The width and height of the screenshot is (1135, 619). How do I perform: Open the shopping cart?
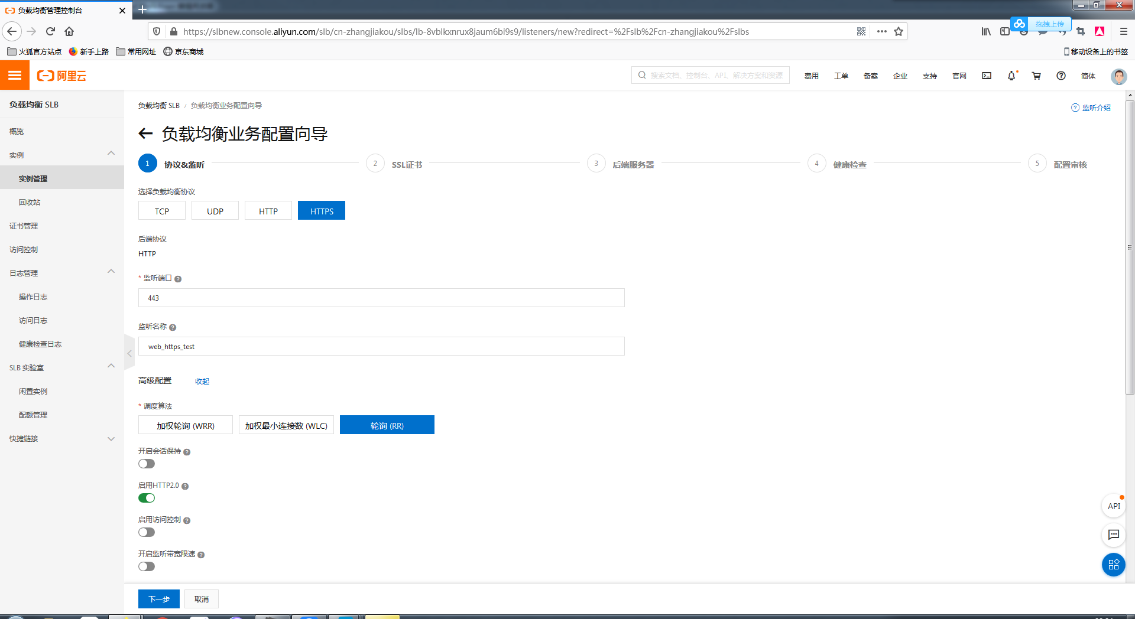click(x=1036, y=76)
